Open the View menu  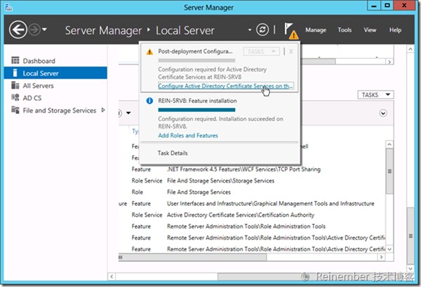(370, 31)
